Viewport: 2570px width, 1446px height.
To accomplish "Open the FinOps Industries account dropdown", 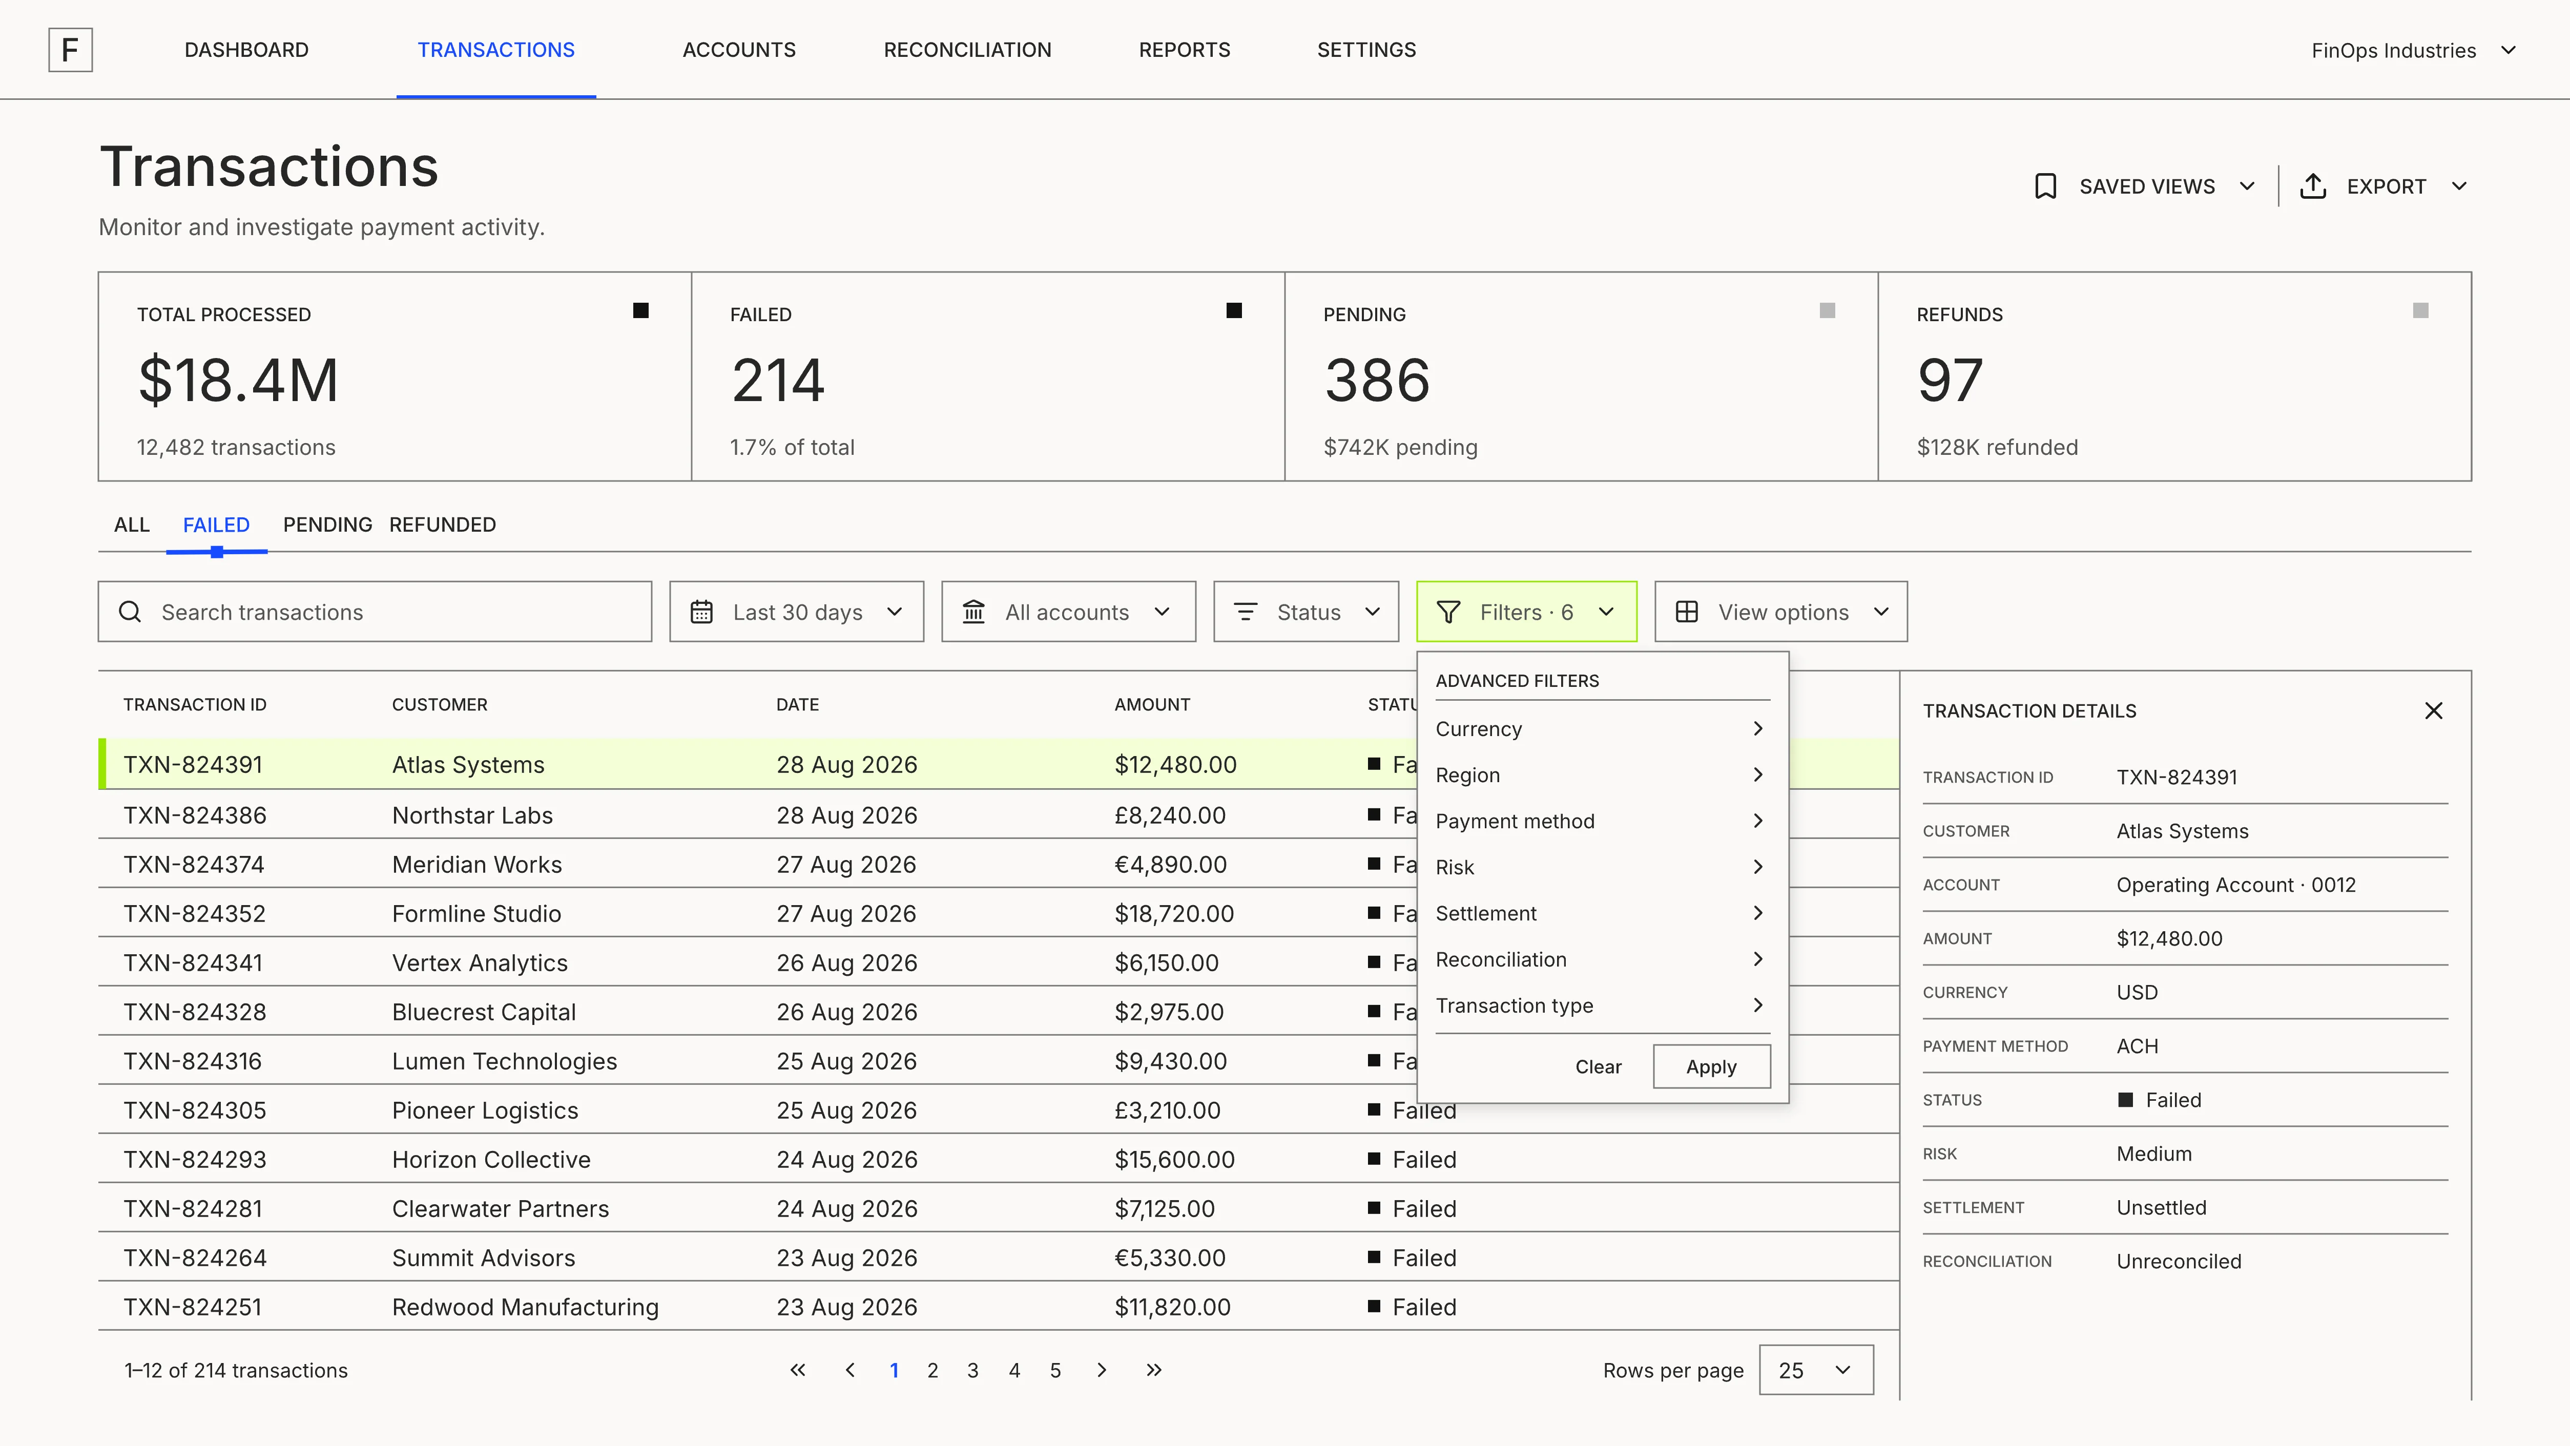I will [2413, 50].
